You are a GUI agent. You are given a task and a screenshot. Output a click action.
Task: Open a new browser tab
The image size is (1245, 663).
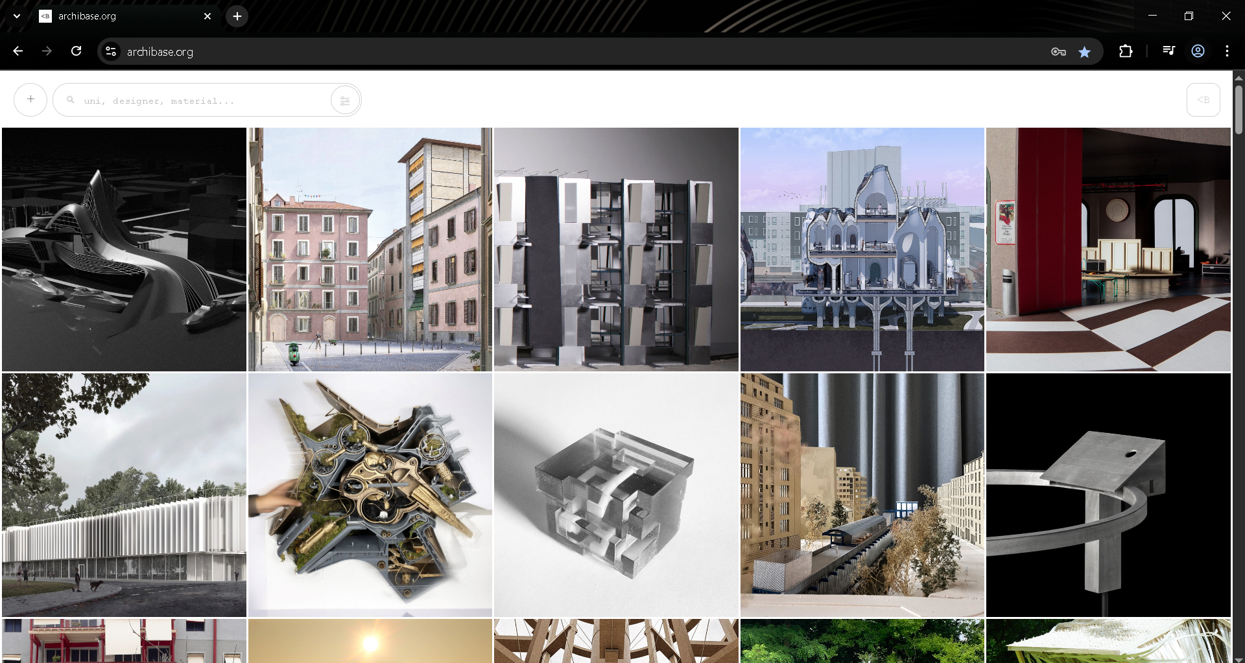click(x=237, y=16)
